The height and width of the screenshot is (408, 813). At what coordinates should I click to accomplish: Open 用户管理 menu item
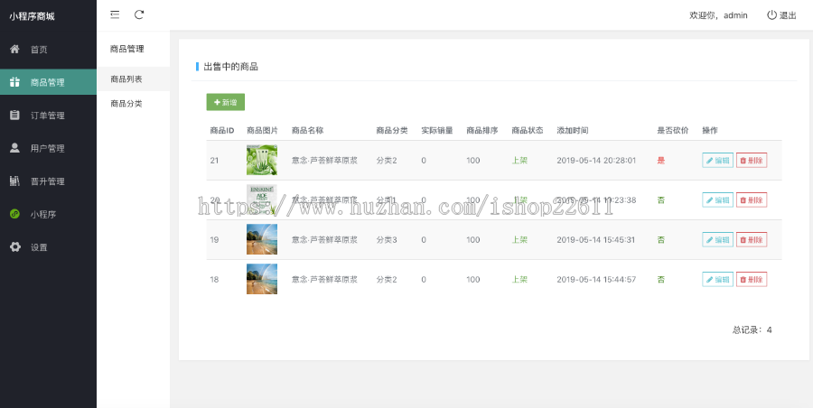click(x=48, y=148)
